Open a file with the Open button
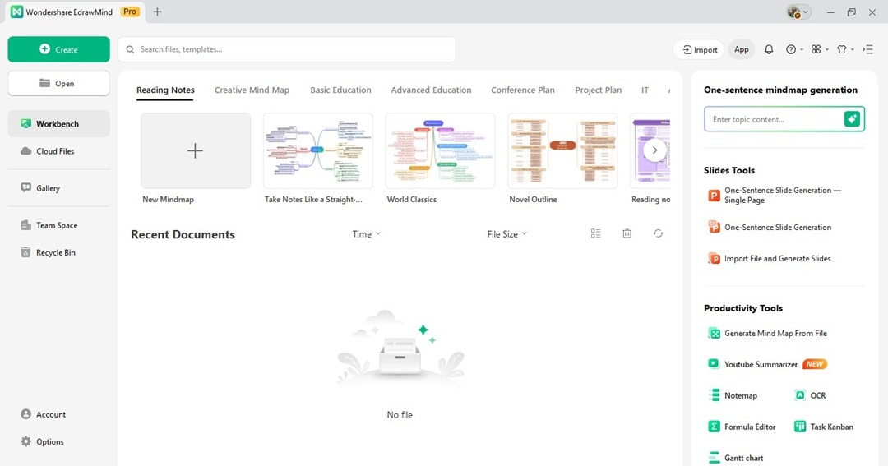This screenshot has height=466, width=888. [x=59, y=83]
